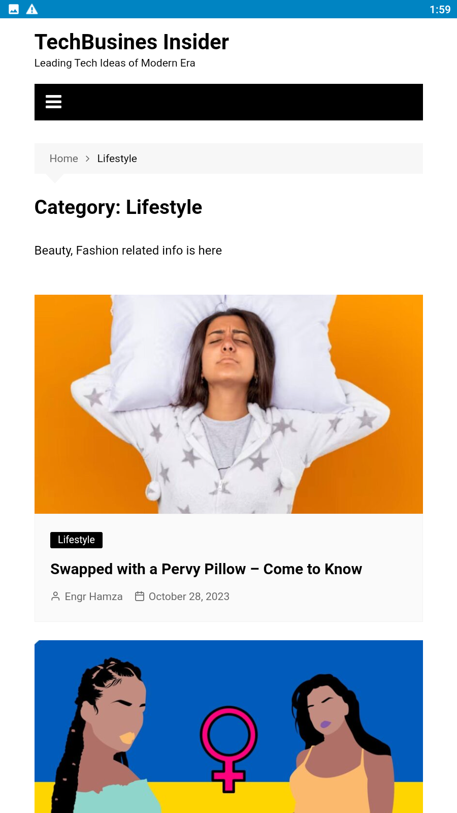The image size is (457, 813).
Task: Click the Lifestyle category tag badge
Action: (76, 540)
